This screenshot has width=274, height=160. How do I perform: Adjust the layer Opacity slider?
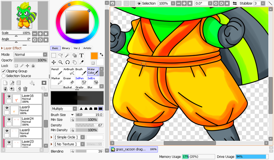[31, 60]
